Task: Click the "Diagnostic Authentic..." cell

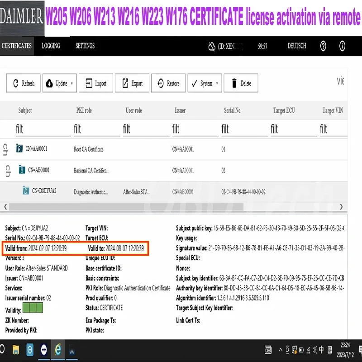Action: [x=91, y=192]
